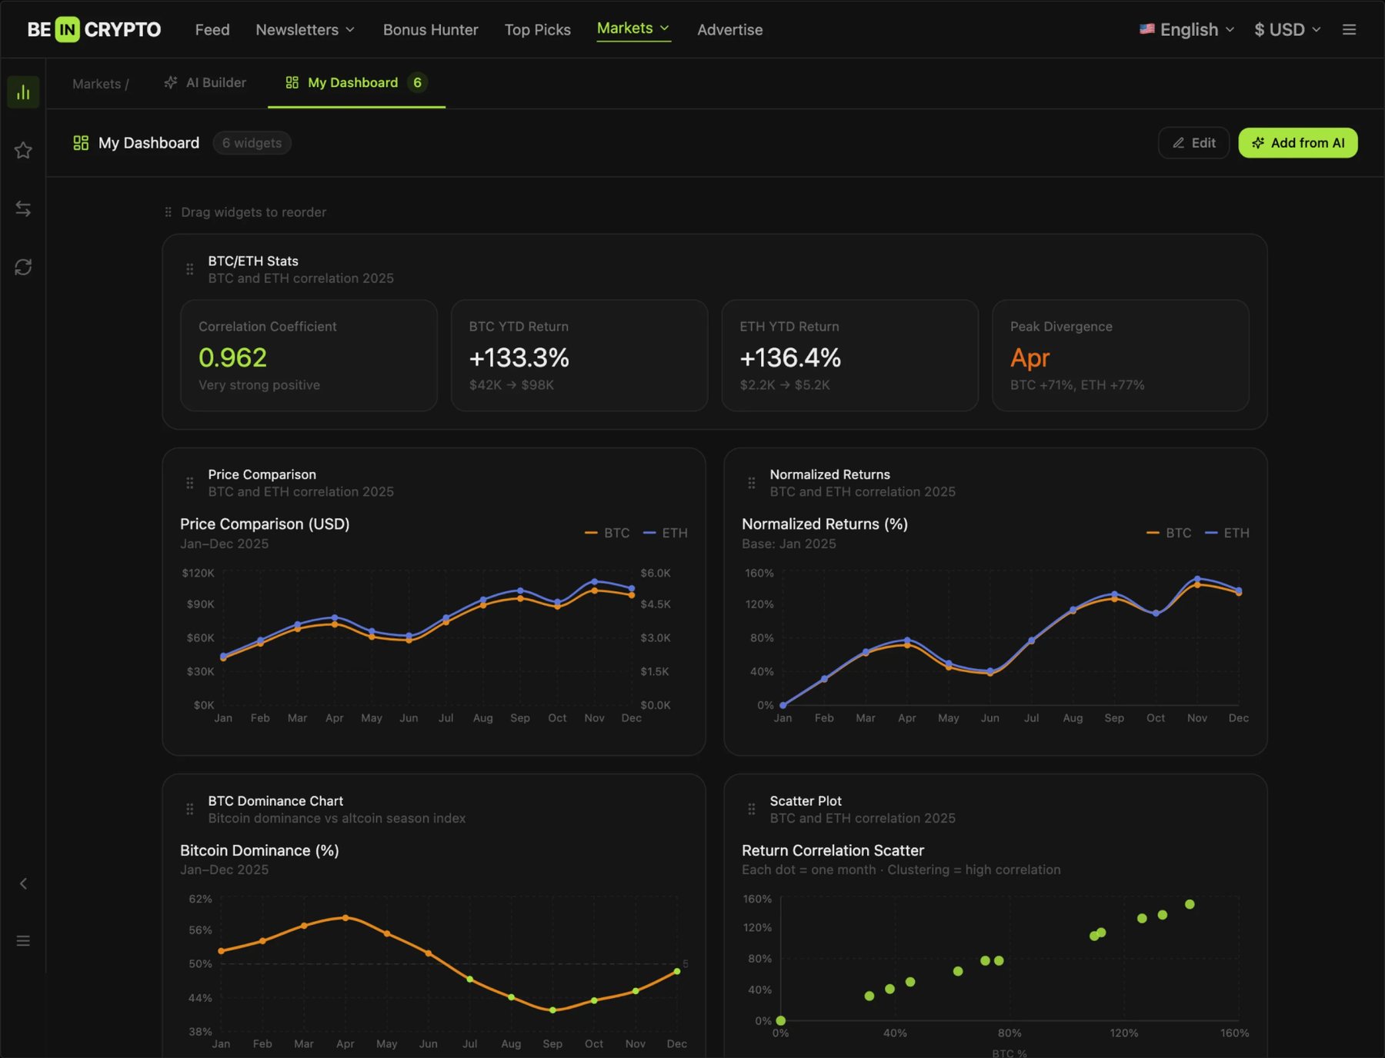
Task: Click the grip icon beside Drag widgets to reorder
Action: coord(168,212)
